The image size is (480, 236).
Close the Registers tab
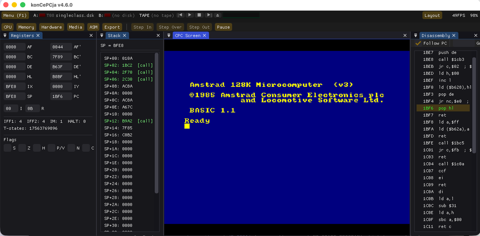tap(38, 36)
